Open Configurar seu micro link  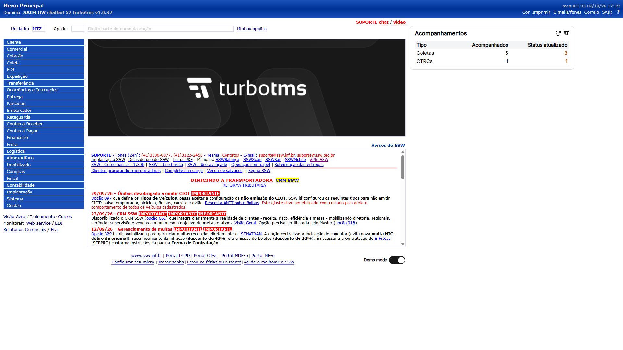point(133,262)
